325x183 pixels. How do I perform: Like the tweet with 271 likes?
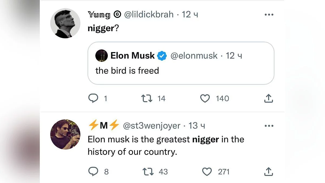tap(207, 172)
